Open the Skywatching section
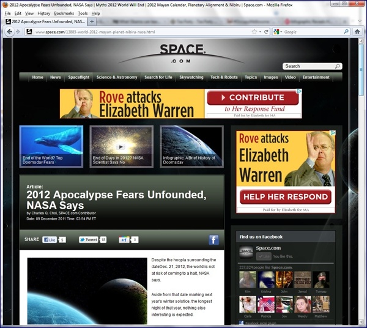 191,77
